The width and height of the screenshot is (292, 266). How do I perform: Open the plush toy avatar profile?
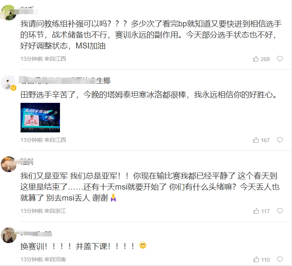click(x=8, y=164)
